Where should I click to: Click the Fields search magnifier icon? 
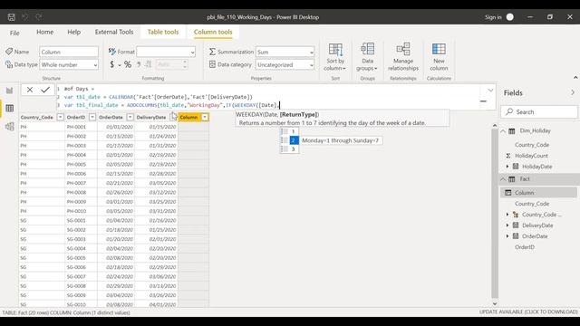(509, 111)
